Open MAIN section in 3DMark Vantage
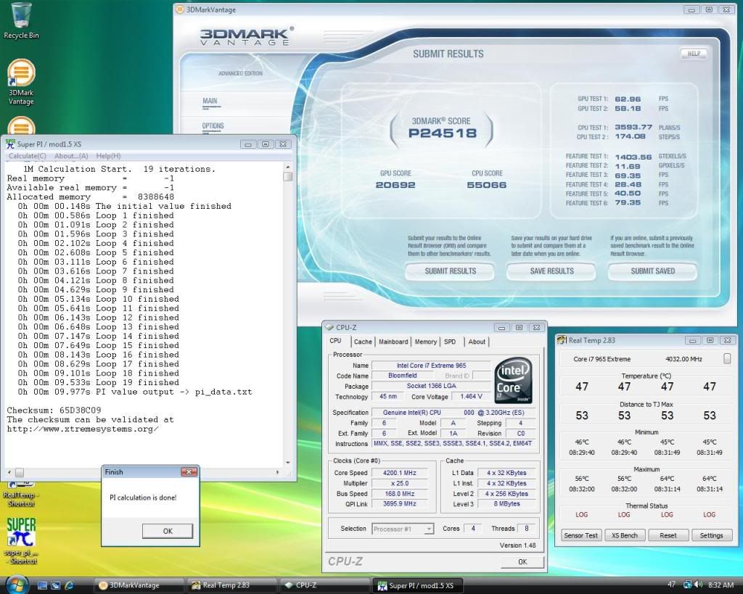This screenshot has width=743, height=594. [210, 101]
